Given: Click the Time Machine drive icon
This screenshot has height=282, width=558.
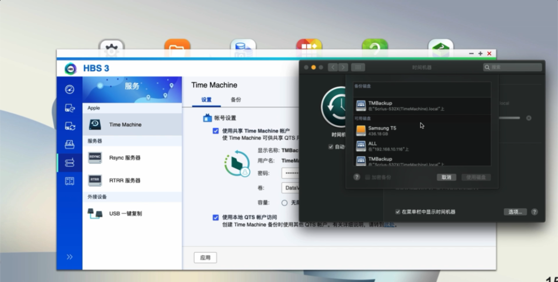Looking at the screenshot, I should (x=95, y=124).
